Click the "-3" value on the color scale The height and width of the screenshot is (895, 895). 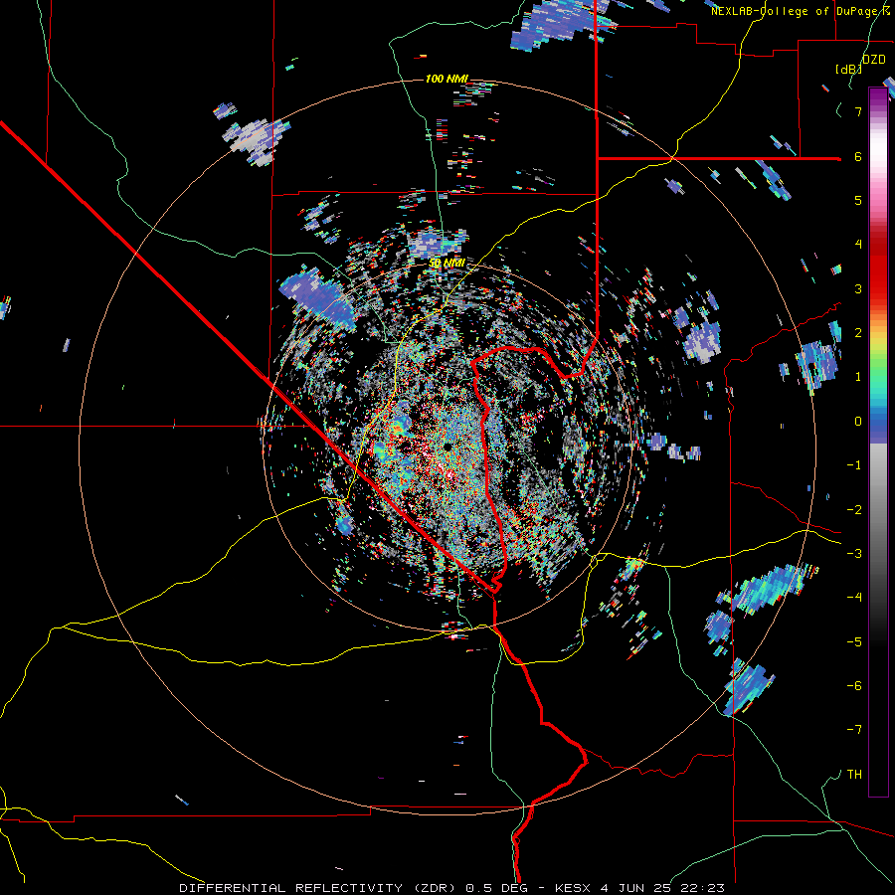tap(854, 554)
